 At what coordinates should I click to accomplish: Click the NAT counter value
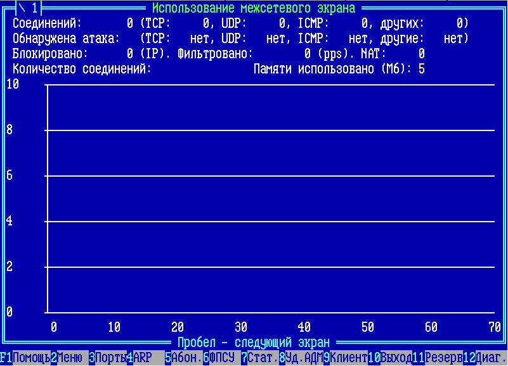(421, 54)
